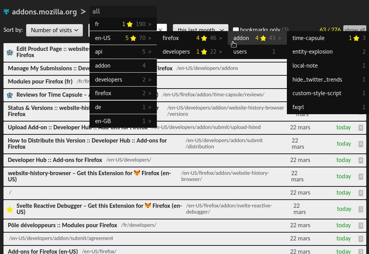Click visit count badge on Svelte Reactive Debugger row
This screenshot has width=369, height=254.
pyautogui.click(x=361, y=209)
